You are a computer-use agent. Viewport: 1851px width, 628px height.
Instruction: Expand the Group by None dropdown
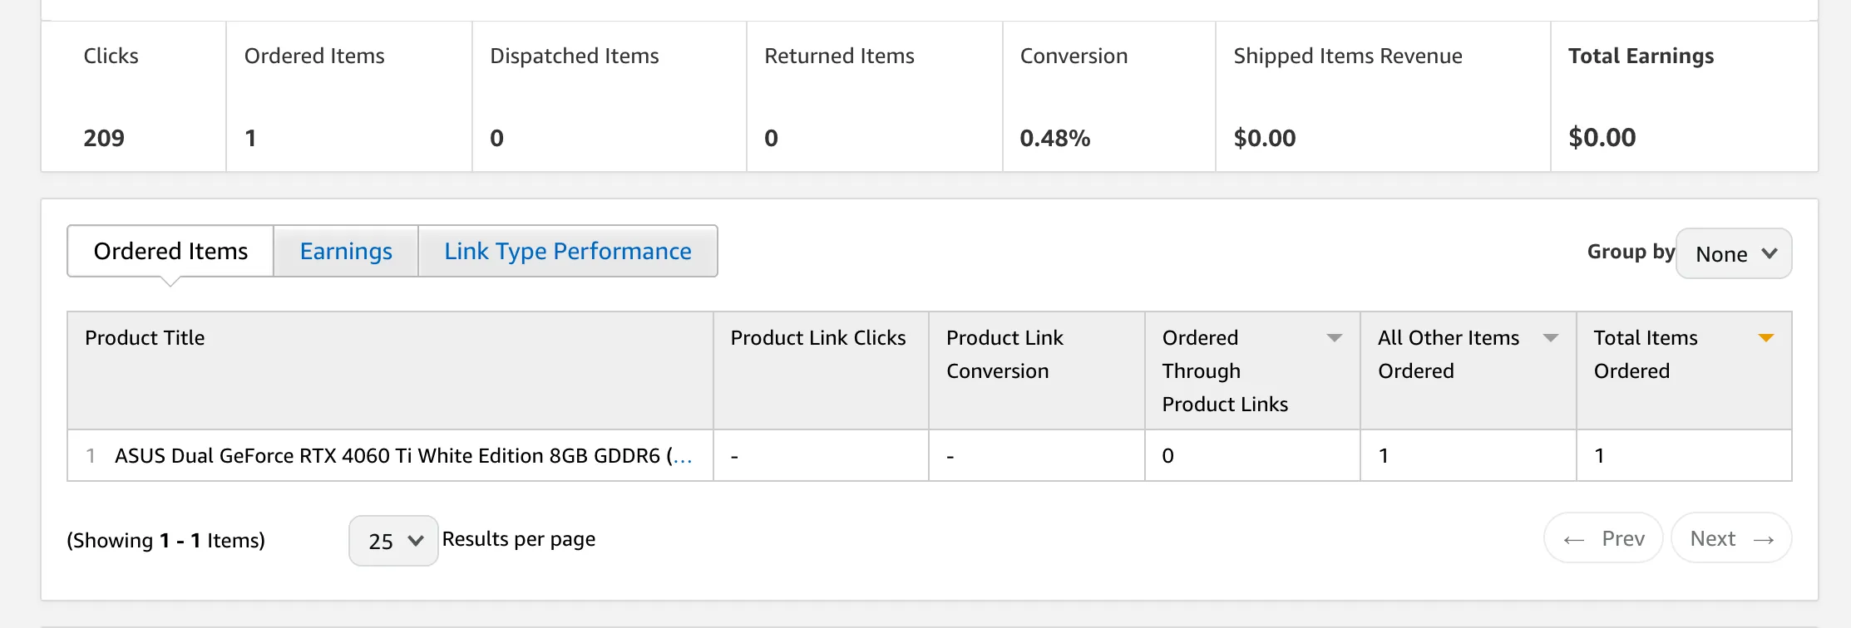coord(1734,253)
